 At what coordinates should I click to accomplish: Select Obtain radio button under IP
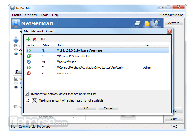(16, 50)
